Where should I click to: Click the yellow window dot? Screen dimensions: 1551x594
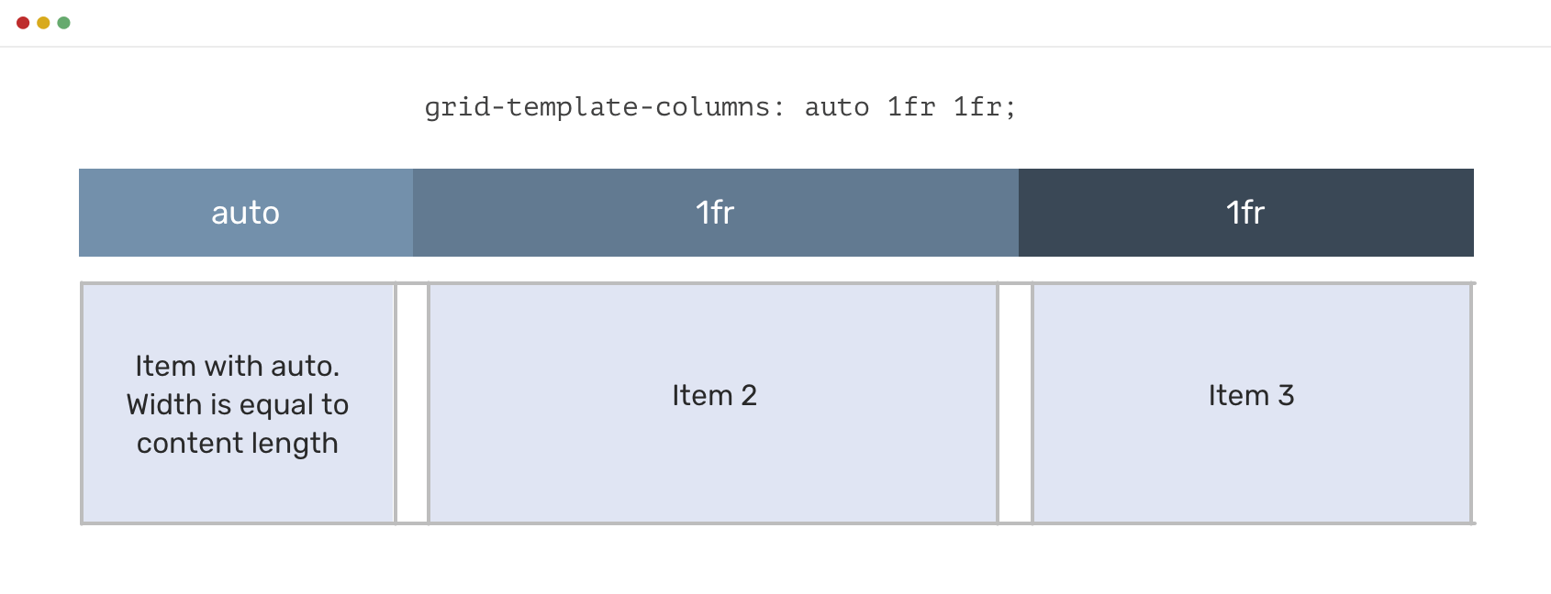[x=43, y=23]
